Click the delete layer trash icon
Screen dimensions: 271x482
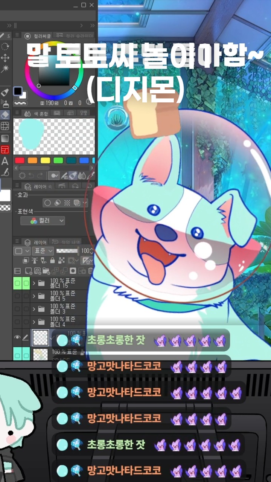point(90,271)
